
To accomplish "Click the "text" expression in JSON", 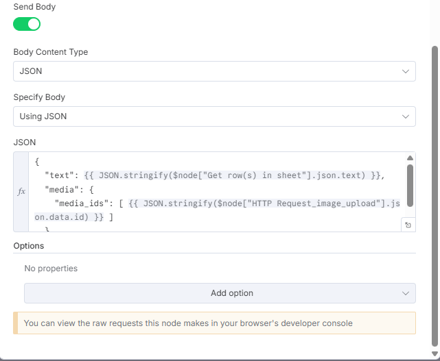I will 233,176.
